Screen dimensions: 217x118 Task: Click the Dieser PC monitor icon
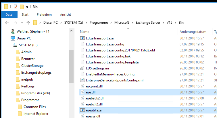pyautogui.click(x=13, y=38)
